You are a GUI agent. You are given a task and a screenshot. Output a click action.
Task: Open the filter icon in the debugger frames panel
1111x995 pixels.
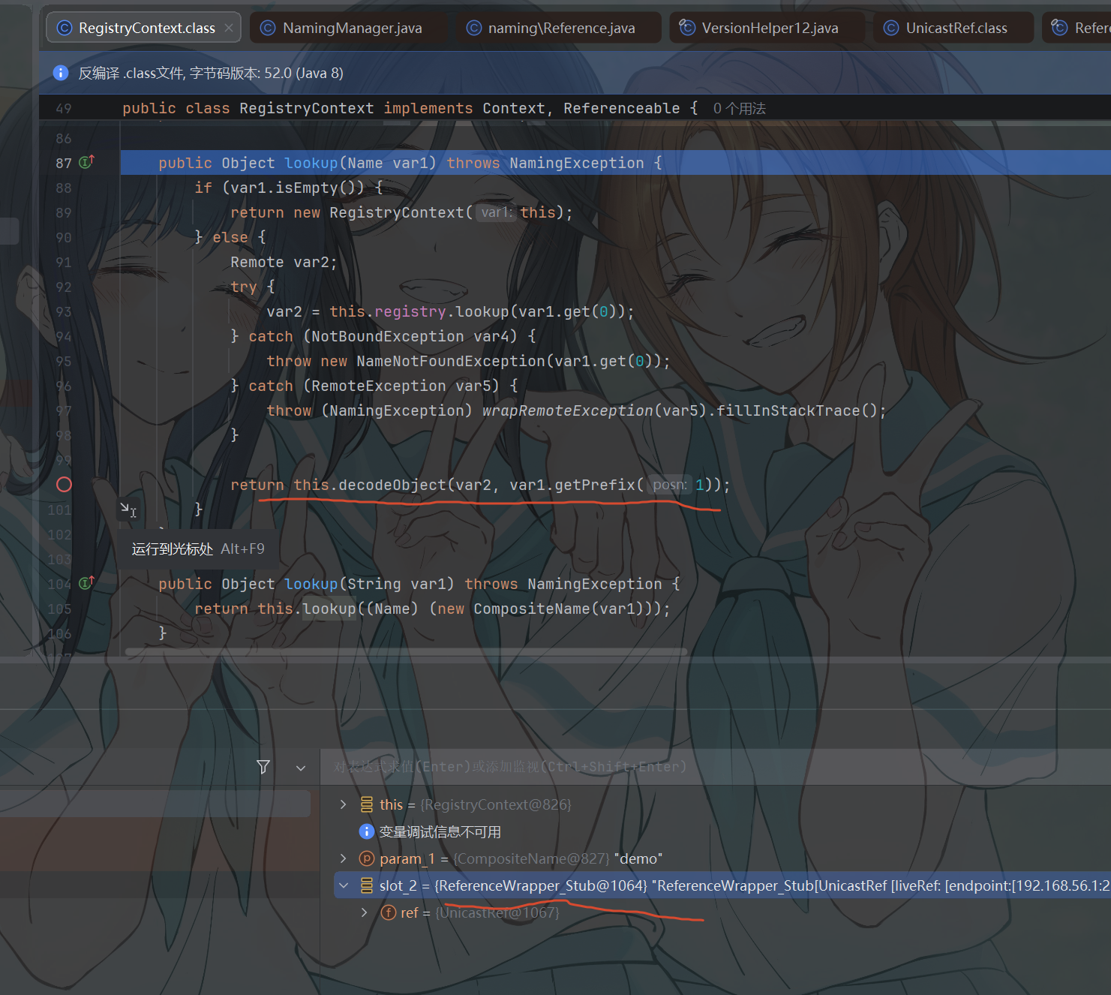point(263,767)
